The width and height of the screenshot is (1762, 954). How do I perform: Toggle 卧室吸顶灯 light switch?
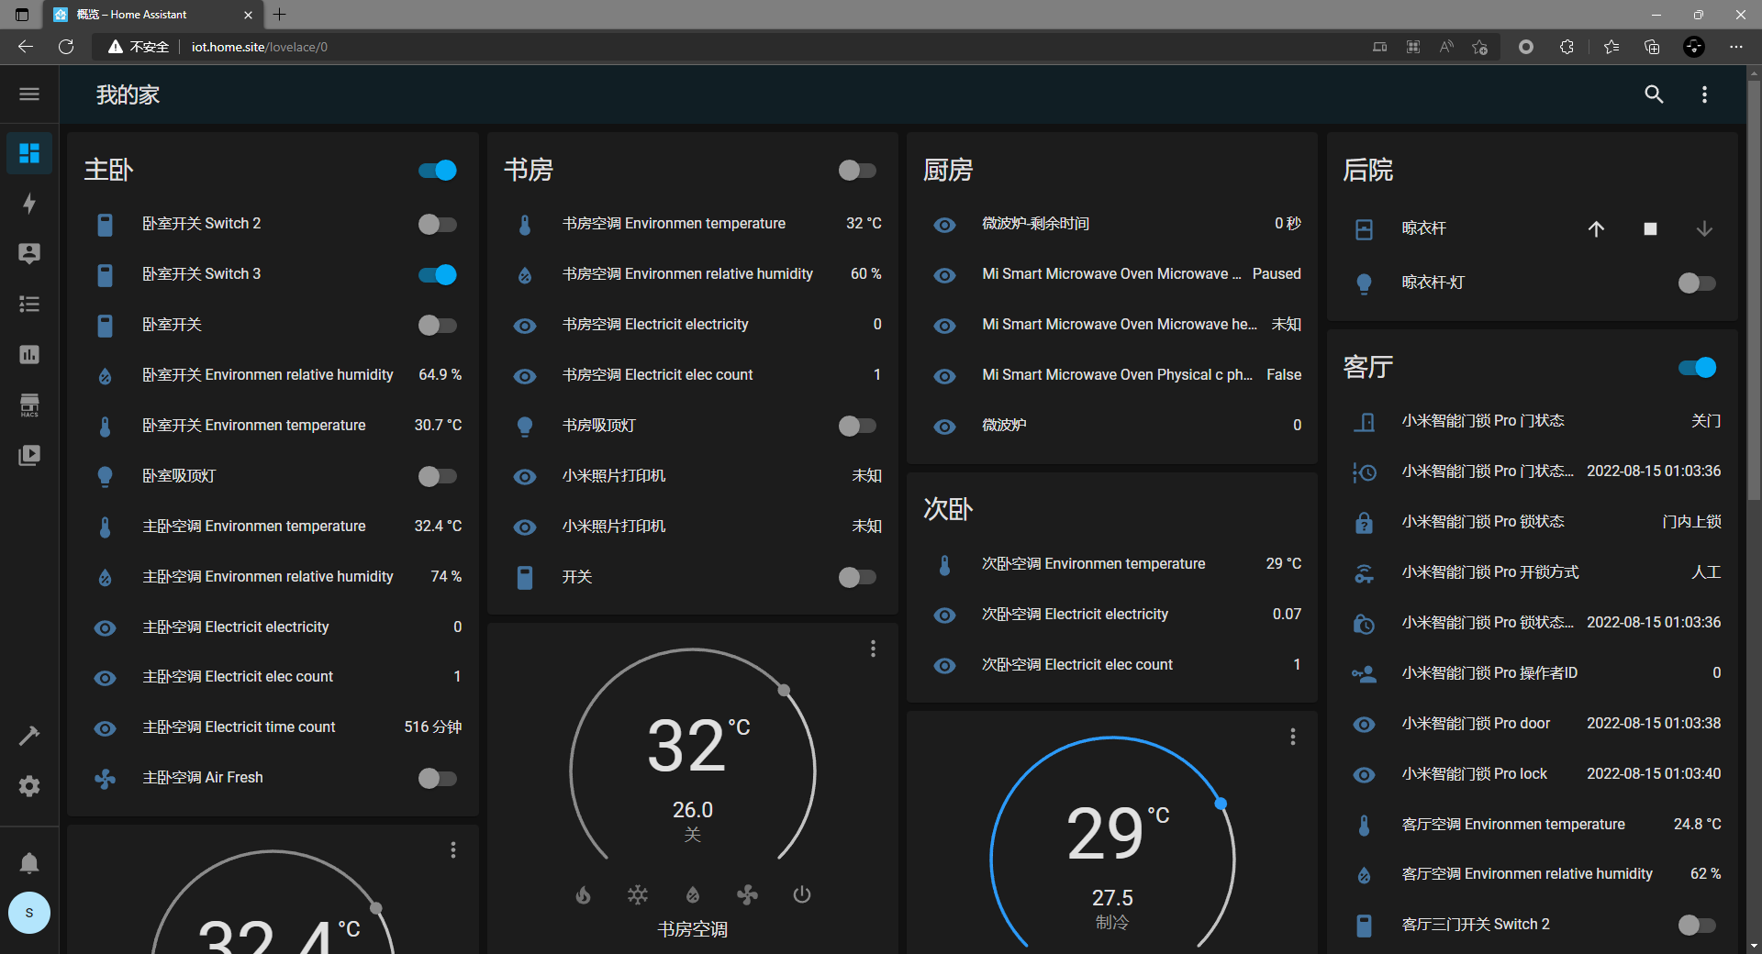438,476
